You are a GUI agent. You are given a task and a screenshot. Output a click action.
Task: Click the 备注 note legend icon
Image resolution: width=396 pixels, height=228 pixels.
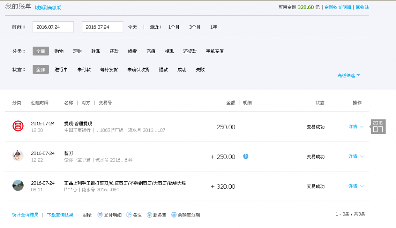click(x=128, y=215)
